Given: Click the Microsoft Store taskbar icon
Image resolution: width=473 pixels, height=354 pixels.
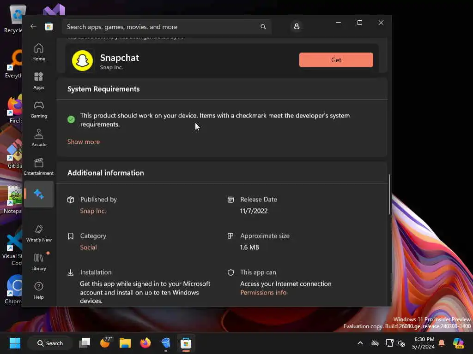Looking at the screenshot, I should coord(186,343).
